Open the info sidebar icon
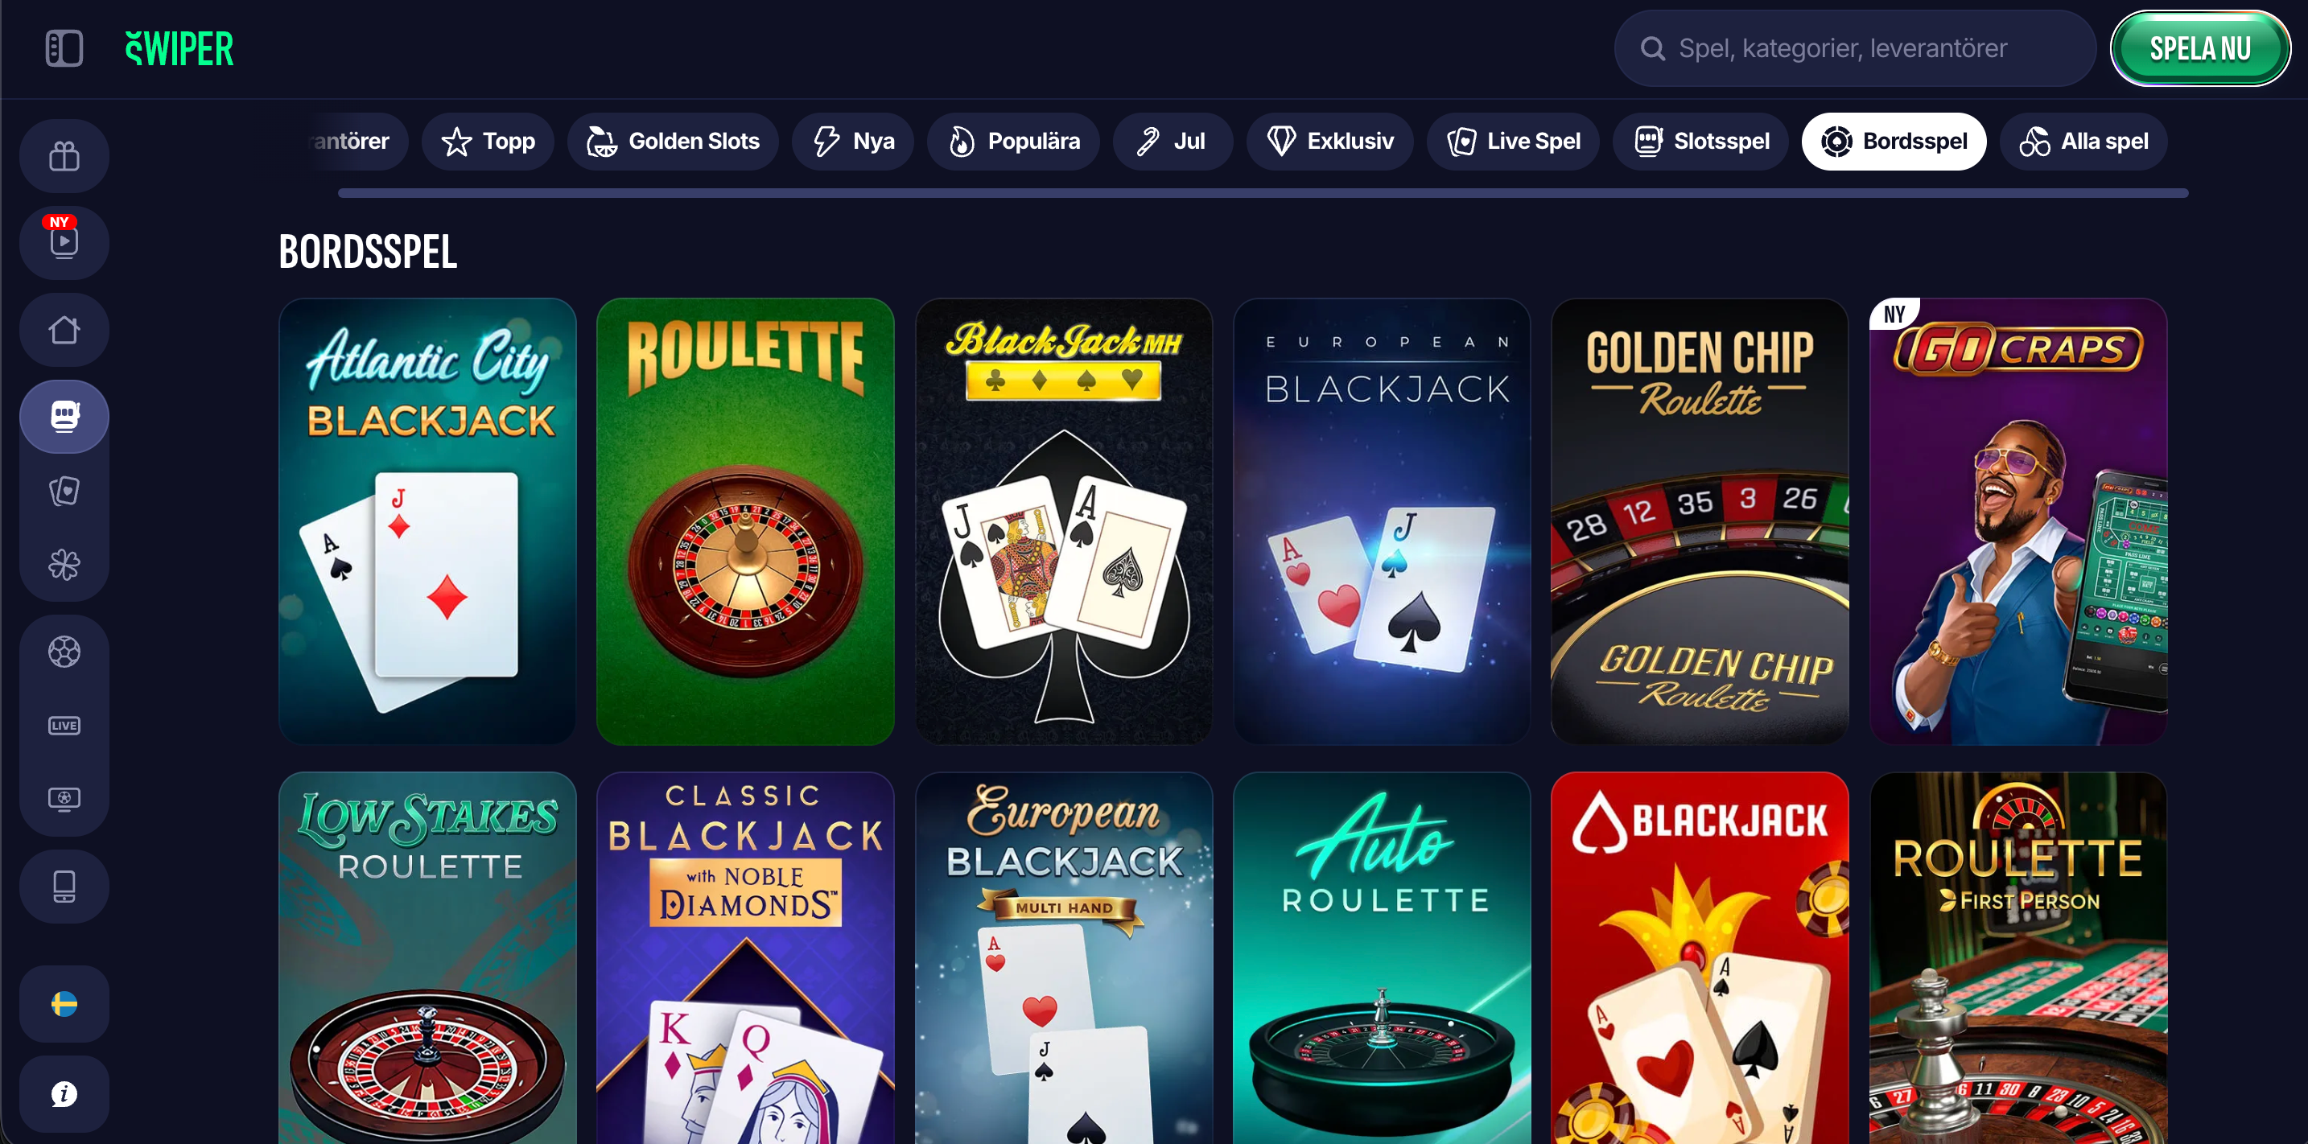 pyautogui.click(x=64, y=1093)
